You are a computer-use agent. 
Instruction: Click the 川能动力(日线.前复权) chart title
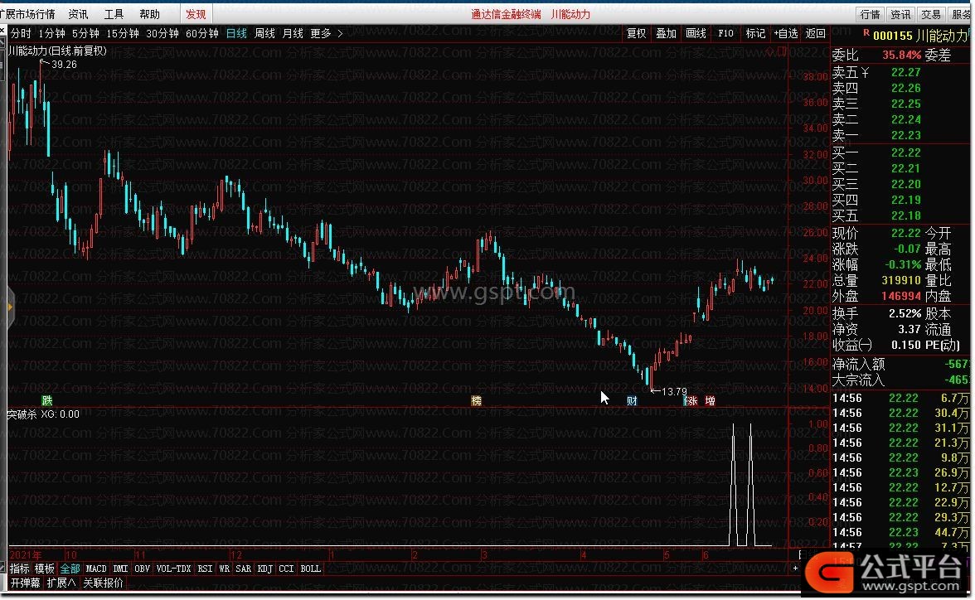(x=58, y=51)
